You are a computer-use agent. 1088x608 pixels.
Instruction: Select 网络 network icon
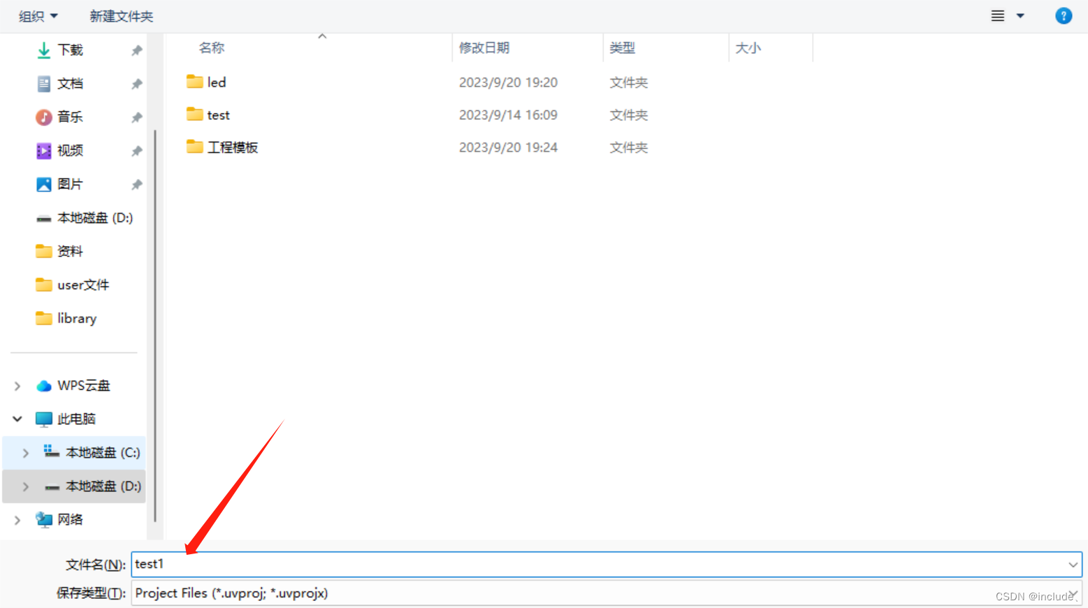pyautogui.click(x=44, y=520)
